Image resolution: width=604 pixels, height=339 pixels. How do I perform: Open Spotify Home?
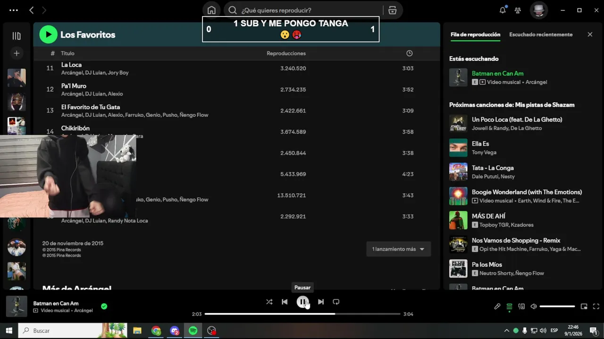(x=211, y=10)
